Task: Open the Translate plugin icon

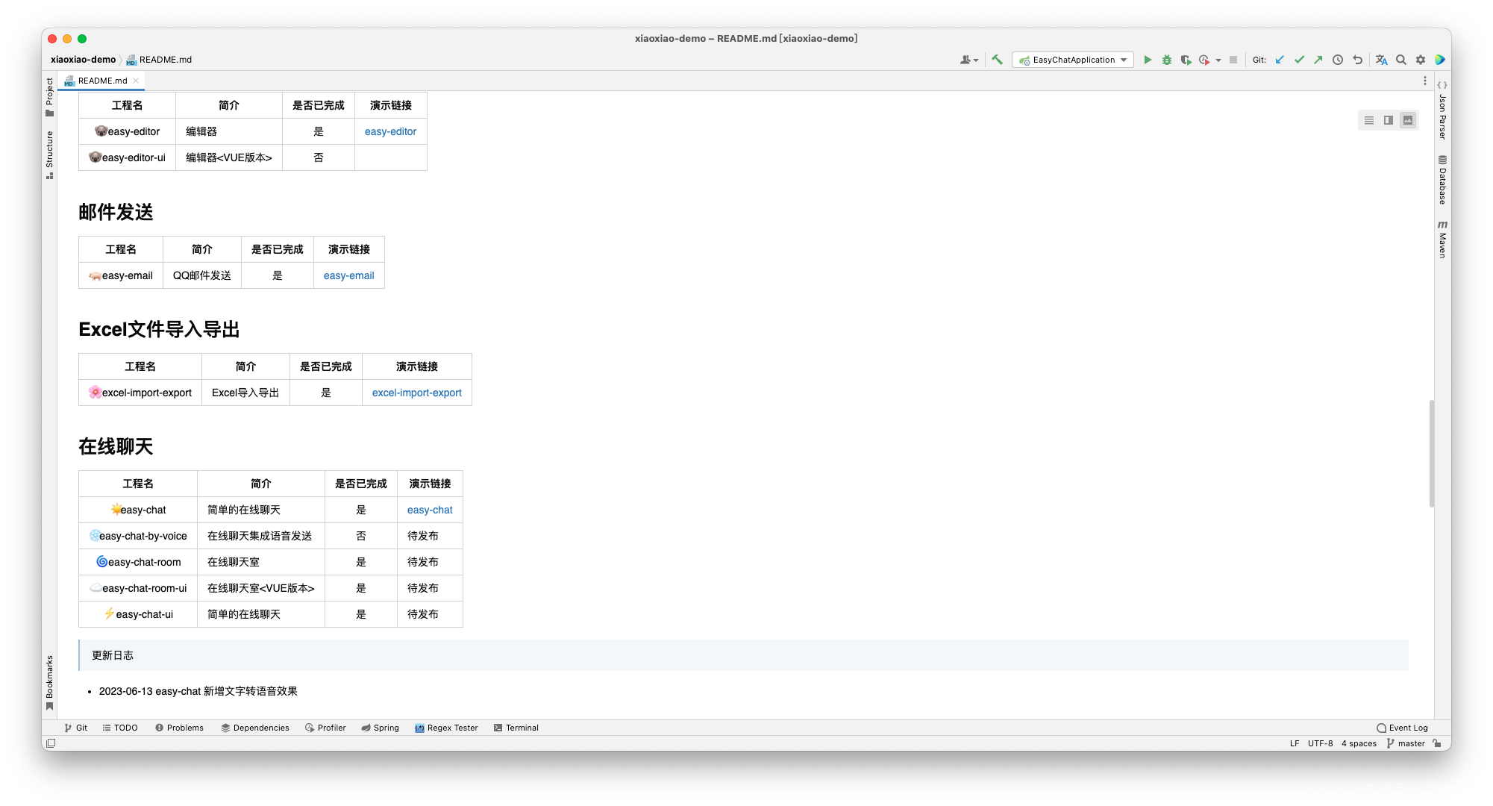Action: 1381,60
